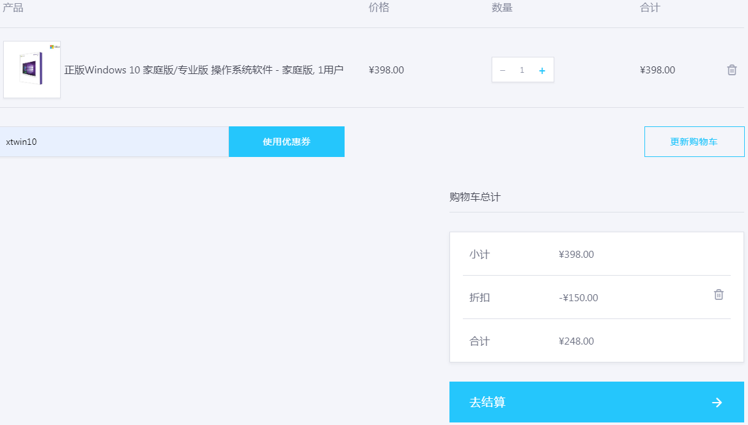Delete the ¥150.00 discount coupon
This screenshot has width=748, height=425.
(719, 295)
